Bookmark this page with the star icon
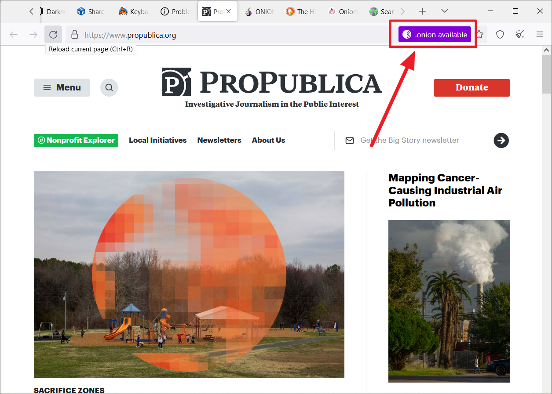The image size is (552, 394). pyautogui.click(x=480, y=34)
